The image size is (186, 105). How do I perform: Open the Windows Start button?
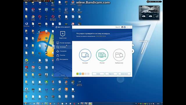click(x=25, y=104)
